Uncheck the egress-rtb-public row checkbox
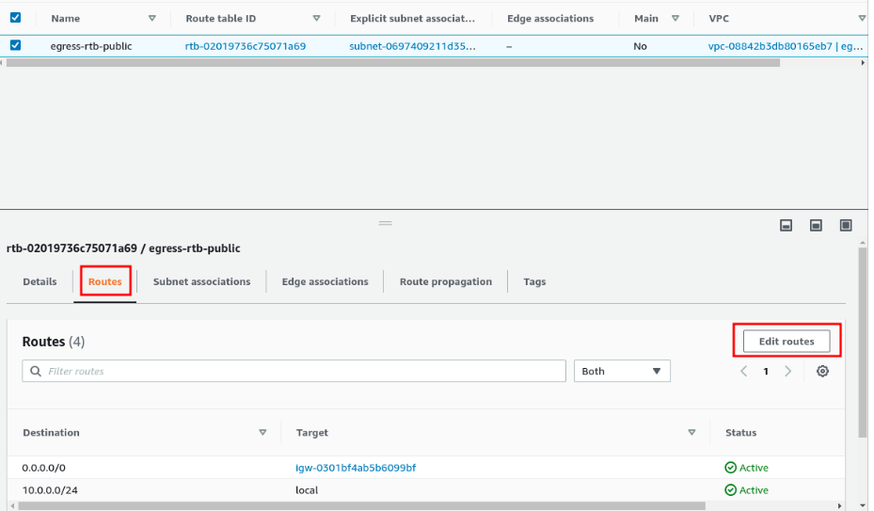This screenshot has height=511, width=874. click(x=16, y=45)
